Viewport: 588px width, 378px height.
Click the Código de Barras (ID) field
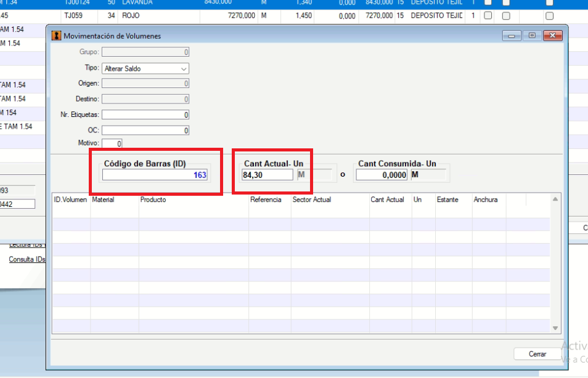click(155, 175)
